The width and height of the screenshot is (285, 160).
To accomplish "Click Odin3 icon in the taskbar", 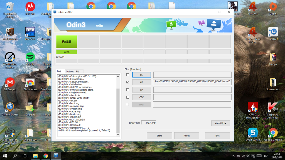I will [56, 156].
